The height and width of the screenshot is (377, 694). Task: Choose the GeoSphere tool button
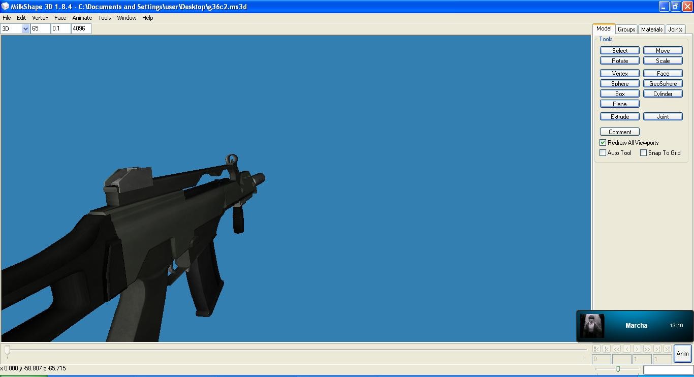click(663, 84)
